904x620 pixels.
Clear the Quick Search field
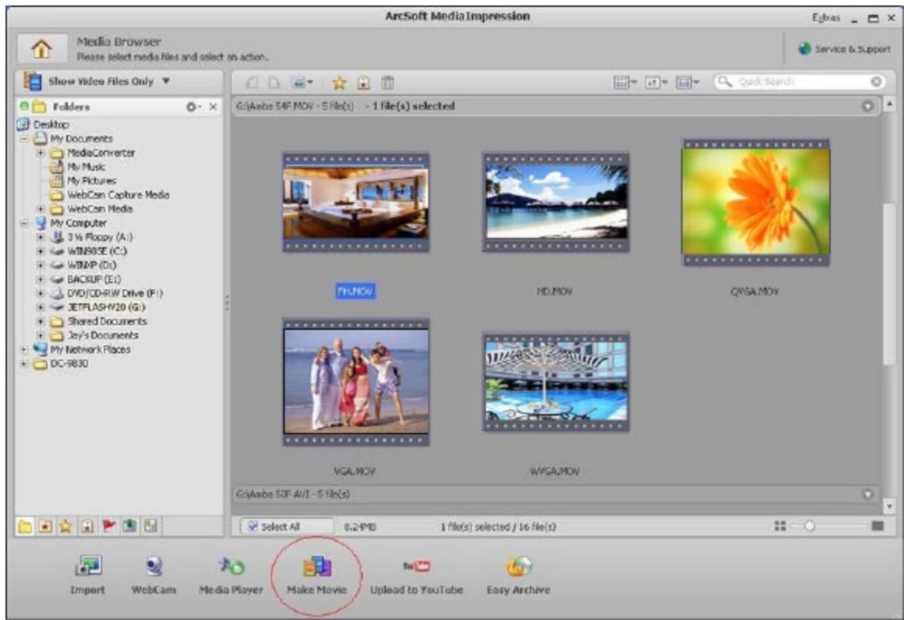(876, 82)
